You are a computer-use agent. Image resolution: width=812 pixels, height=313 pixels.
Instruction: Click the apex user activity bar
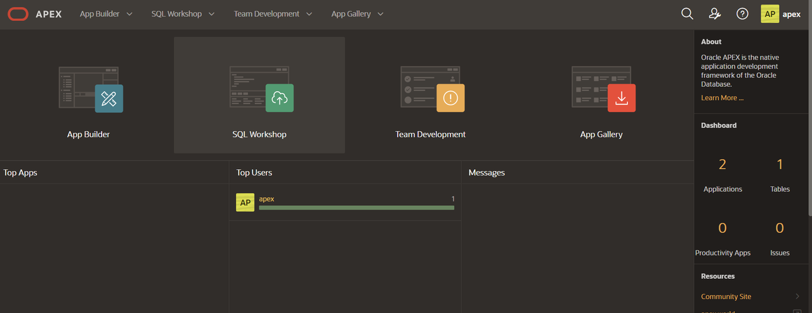click(x=357, y=207)
